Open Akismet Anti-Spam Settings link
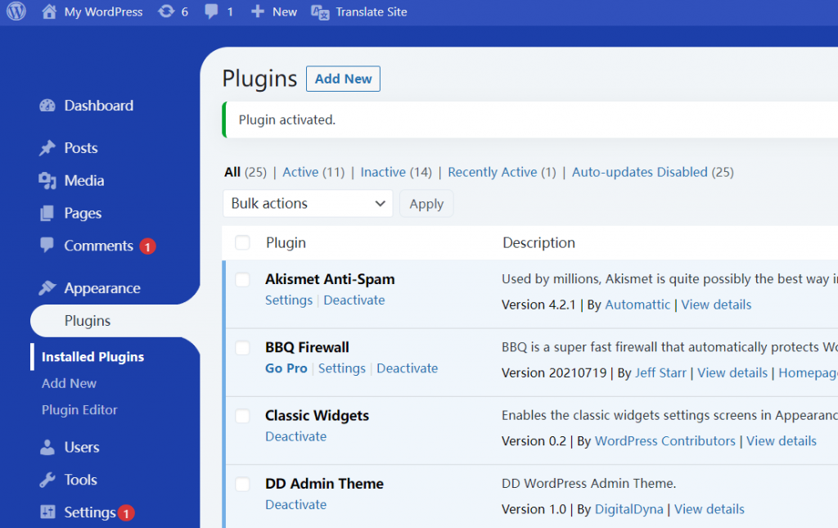Image resolution: width=838 pixels, height=528 pixels. pyautogui.click(x=289, y=300)
